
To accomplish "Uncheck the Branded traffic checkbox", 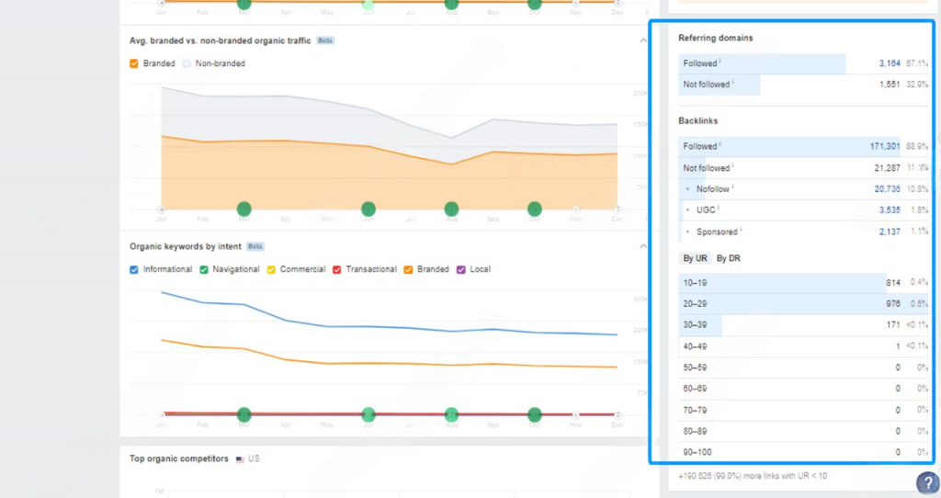I will pyautogui.click(x=134, y=63).
